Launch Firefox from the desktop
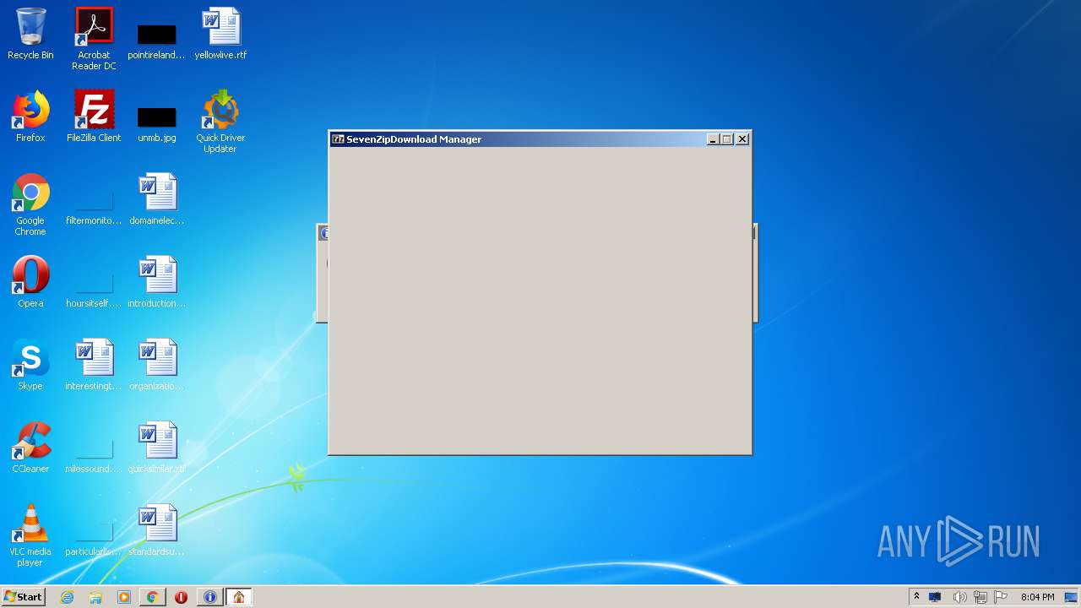1081x608 pixels. tap(30, 117)
